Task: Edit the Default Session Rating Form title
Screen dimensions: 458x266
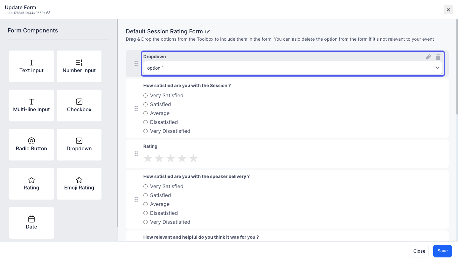Action: click(208, 31)
